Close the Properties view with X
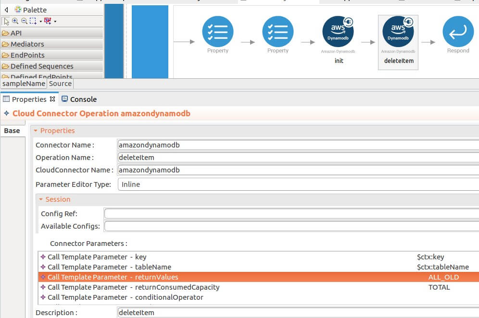This screenshot has height=318, width=479. [x=52, y=99]
